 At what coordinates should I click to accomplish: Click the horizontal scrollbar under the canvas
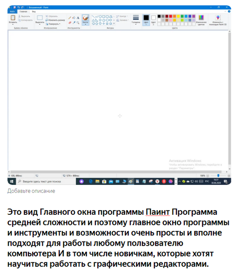click(116, 172)
